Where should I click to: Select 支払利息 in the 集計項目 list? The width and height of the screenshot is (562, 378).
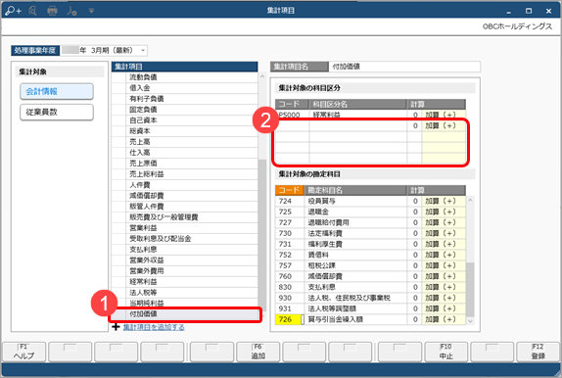(185, 250)
